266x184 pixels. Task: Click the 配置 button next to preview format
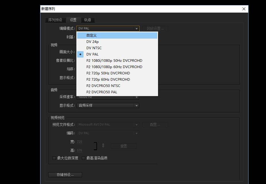(x=155, y=124)
